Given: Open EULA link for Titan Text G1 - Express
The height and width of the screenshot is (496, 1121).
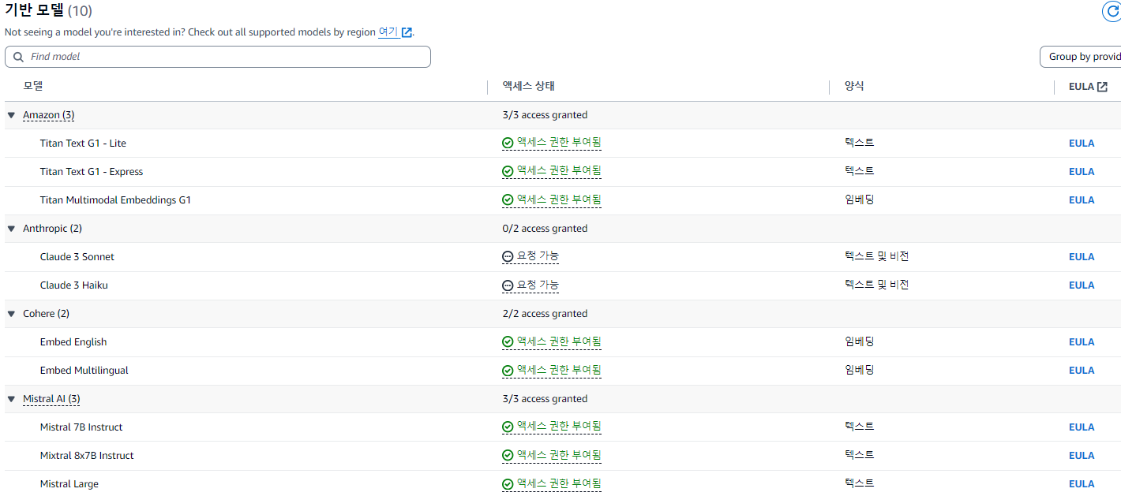Looking at the screenshot, I should 1082,172.
